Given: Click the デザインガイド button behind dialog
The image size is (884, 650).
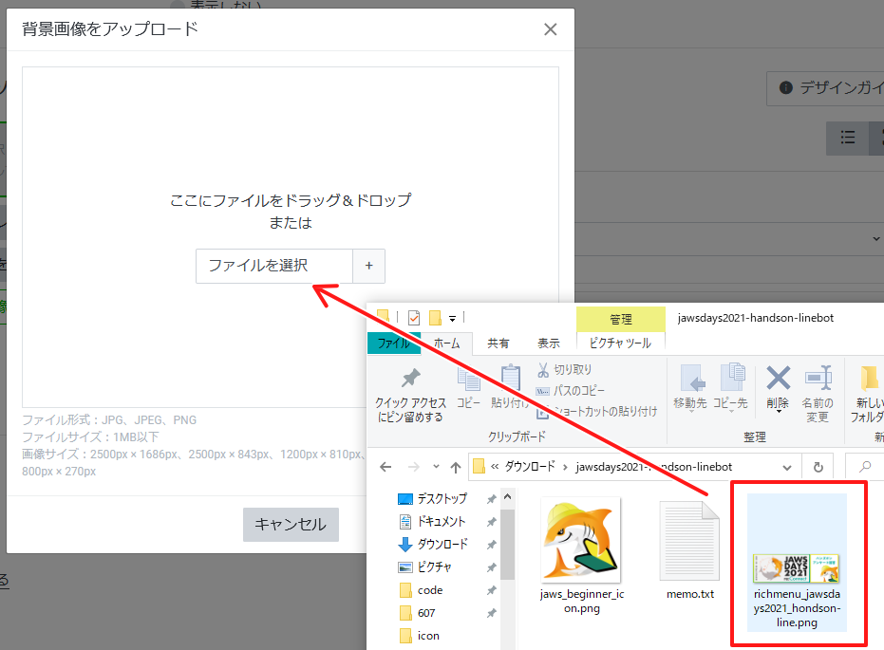Looking at the screenshot, I should (x=826, y=88).
